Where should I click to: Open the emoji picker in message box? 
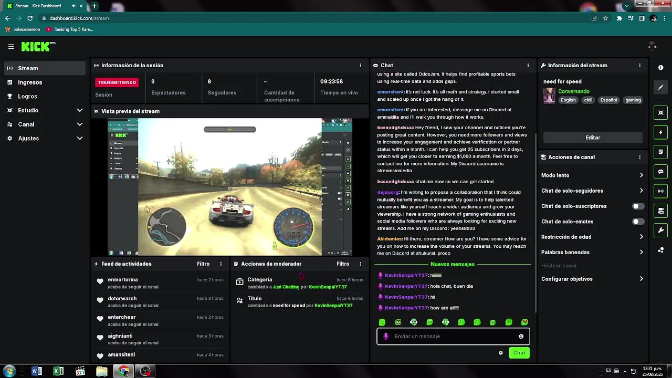pos(521,337)
